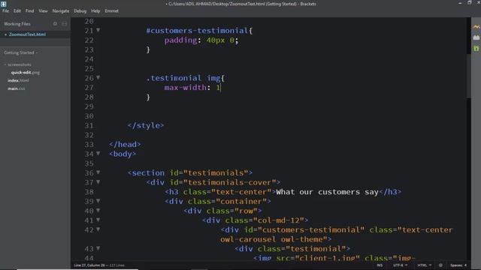This screenshot has height=270, width=481.
Task: Click the closing style tag on line 31
Action: 146,125
